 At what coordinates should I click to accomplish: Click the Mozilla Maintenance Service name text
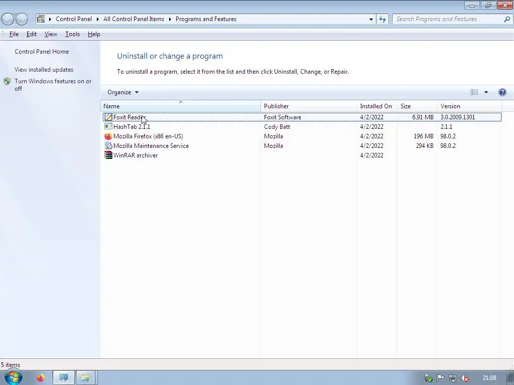(151, 146)
